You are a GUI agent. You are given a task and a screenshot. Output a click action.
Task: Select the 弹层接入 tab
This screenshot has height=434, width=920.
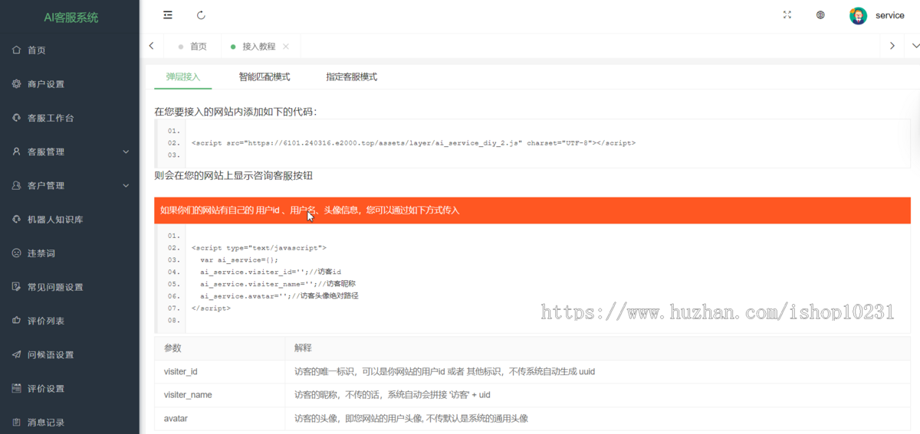tap(183, 77)
